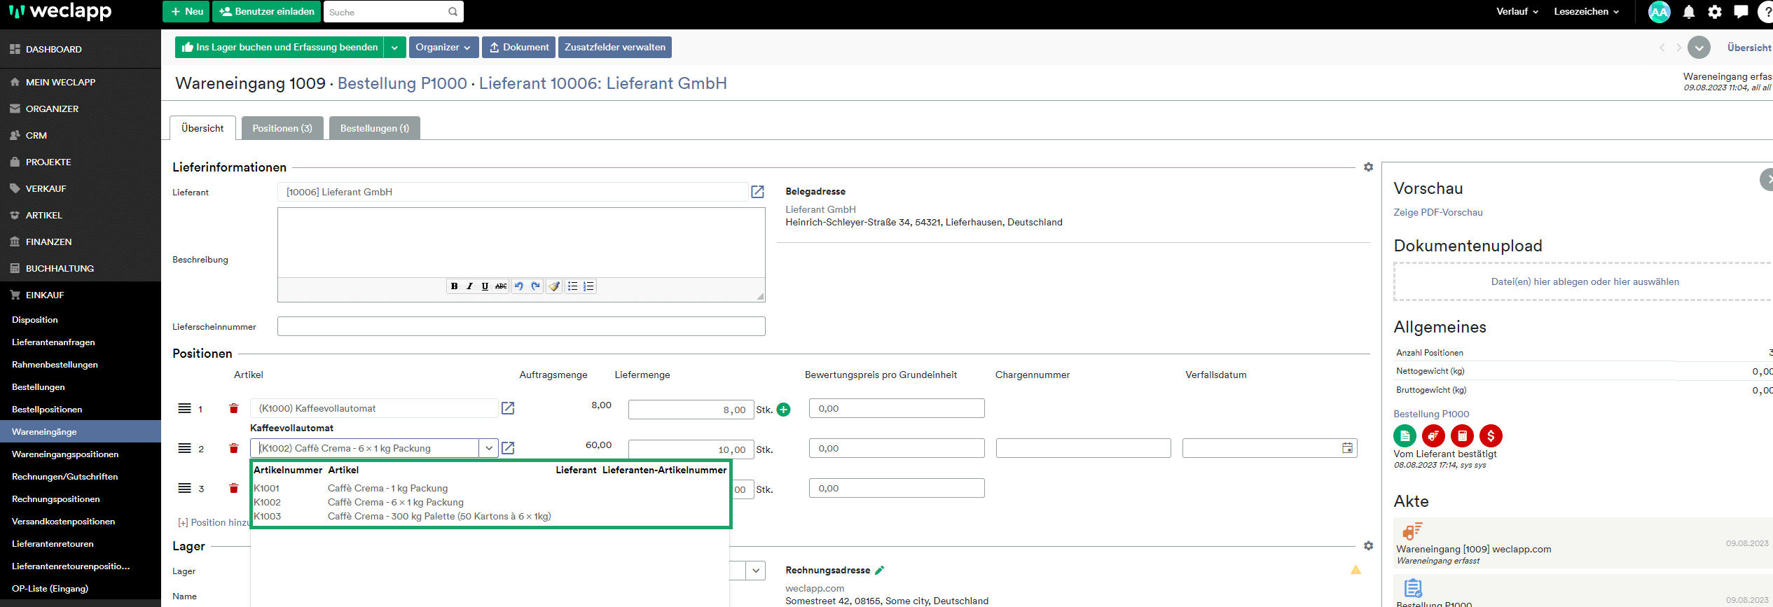
Task: Insert a bulleted list in the editor
Action: click(x=572, y=286)
